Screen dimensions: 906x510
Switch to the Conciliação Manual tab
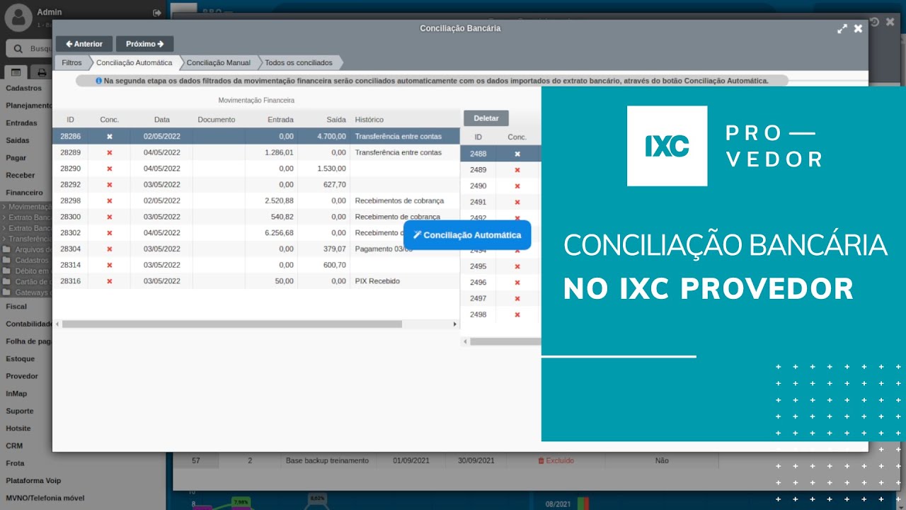pyautogui.click(x=219, y=62)
